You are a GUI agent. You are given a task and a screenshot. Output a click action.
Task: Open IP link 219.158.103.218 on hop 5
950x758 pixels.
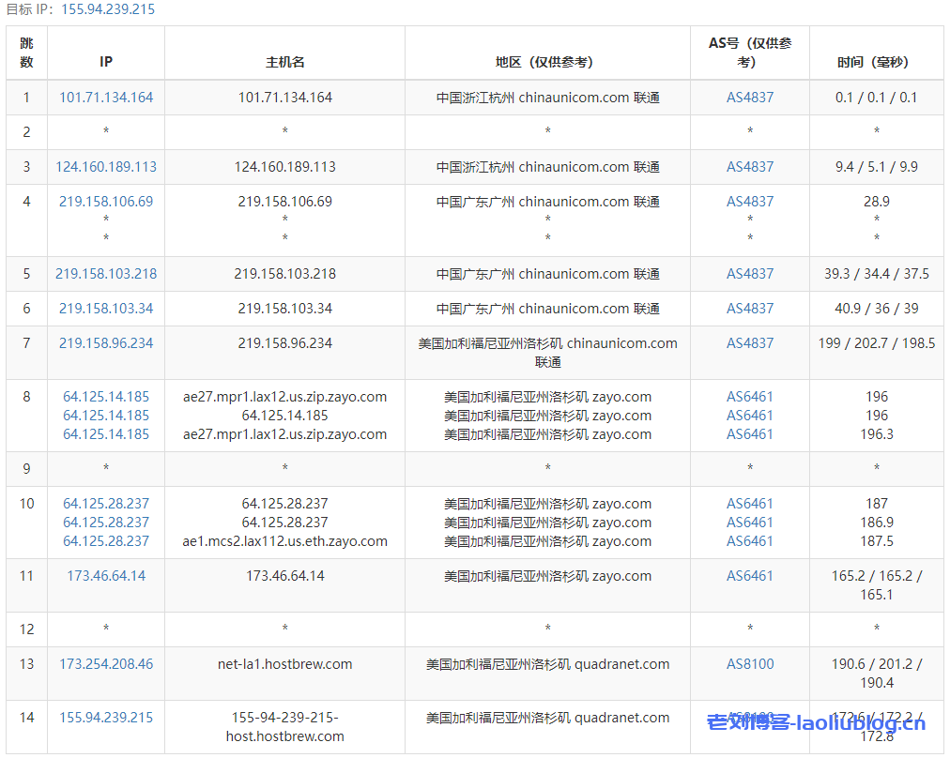(106, 273)
